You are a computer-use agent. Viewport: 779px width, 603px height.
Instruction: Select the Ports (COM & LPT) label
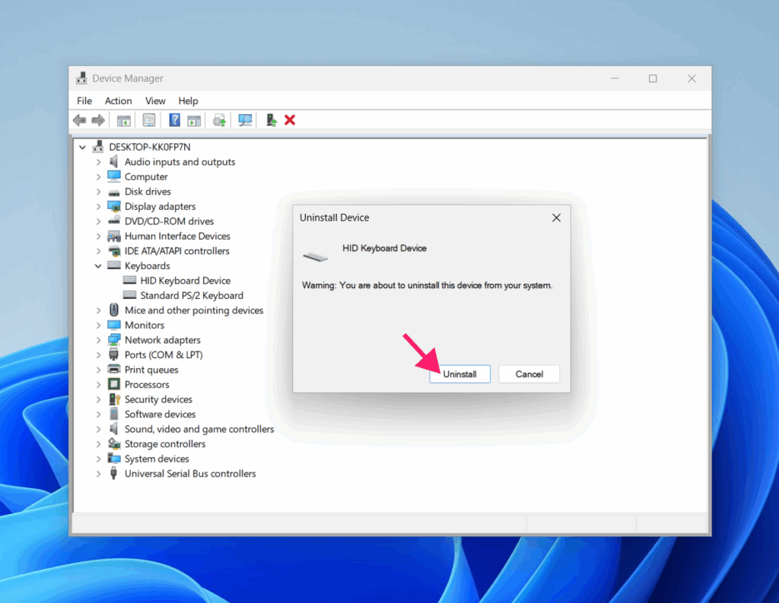click(164, 354)
